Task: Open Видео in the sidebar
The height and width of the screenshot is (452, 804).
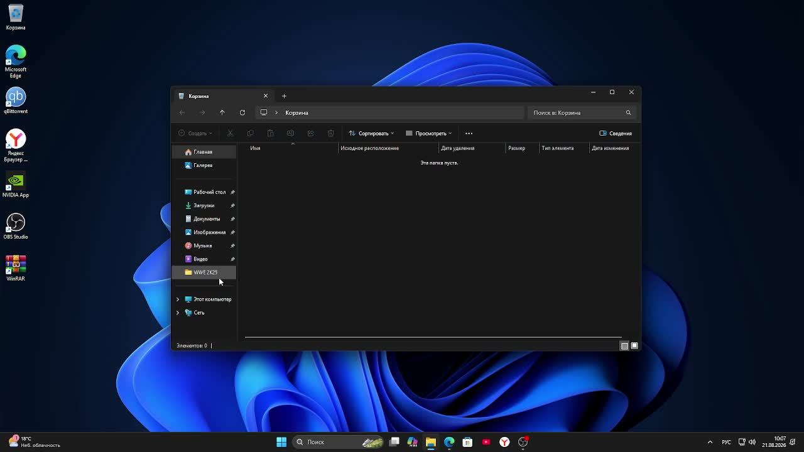Action: tap(204, 259)
